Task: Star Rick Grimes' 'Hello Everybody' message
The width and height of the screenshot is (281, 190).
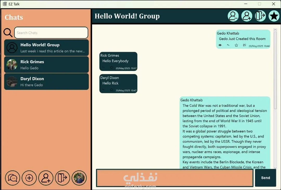Action: click(x=111, y=67)
